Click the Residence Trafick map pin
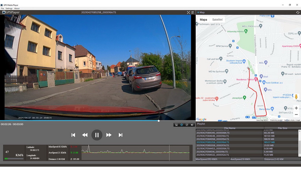This screenshot has height=170, width=301. (x=256, y=79)
